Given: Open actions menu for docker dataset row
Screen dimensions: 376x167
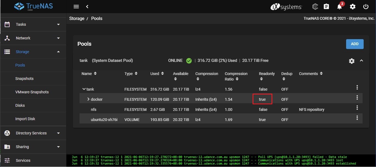Looking at the screenshot, I should coord(357,97).
